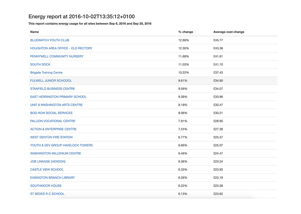Open PALLION VOCATIONAL CENTRE link
Image resolution: width=301 pixels, height=214 pixels.
(x=52, y=121)
